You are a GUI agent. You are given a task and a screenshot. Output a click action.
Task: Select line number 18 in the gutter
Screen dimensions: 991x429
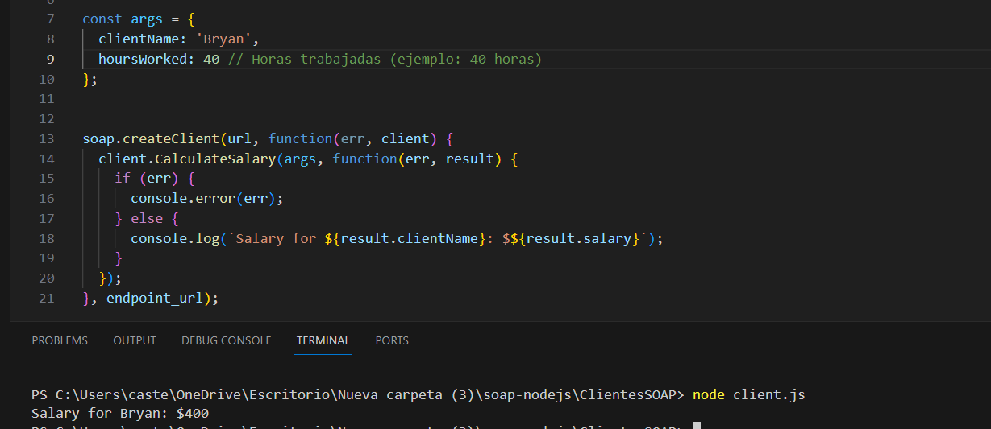pos(47,238)
